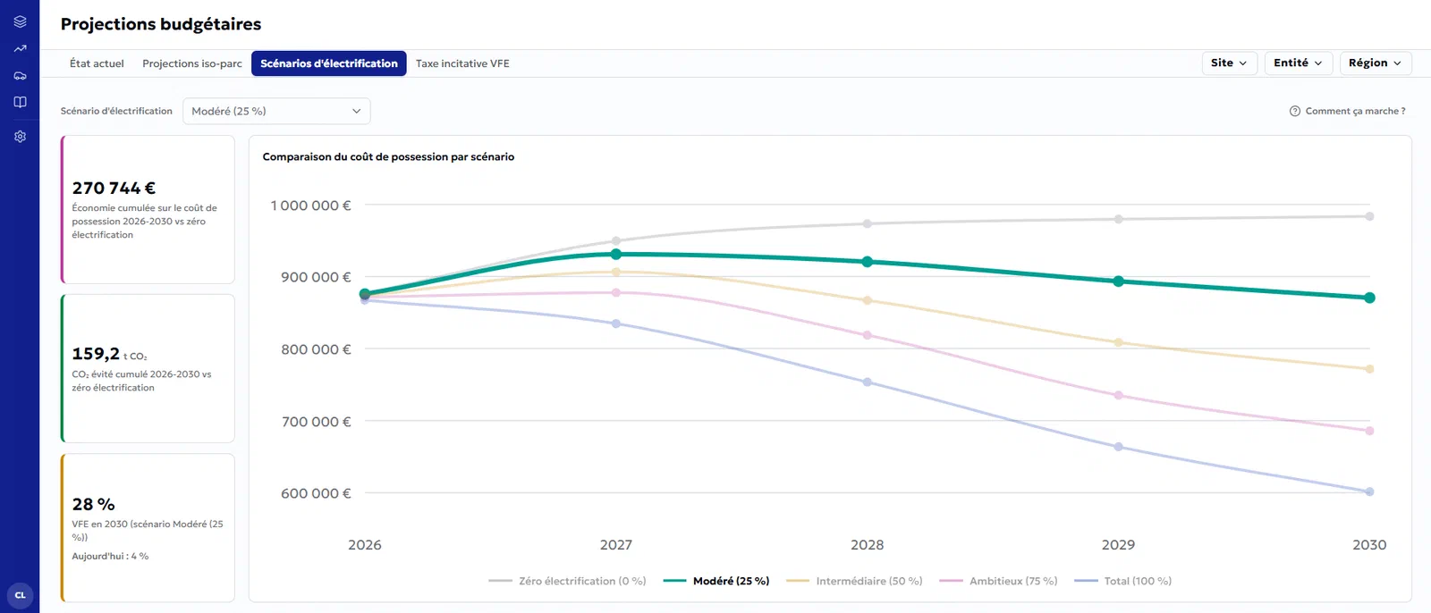The image size is (1431, 613).
Task: Toggle Total (100 %) legend series
Action: pyautogui.click(x=1123, y=581)
